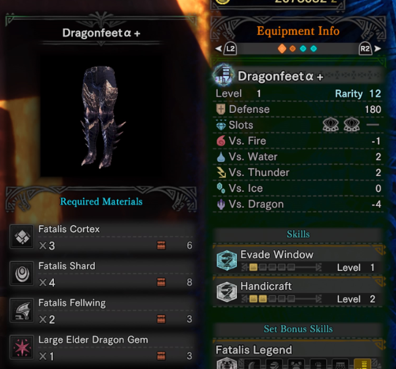
Task: Click the second decoration slot icon
Action: click(351, 124)
